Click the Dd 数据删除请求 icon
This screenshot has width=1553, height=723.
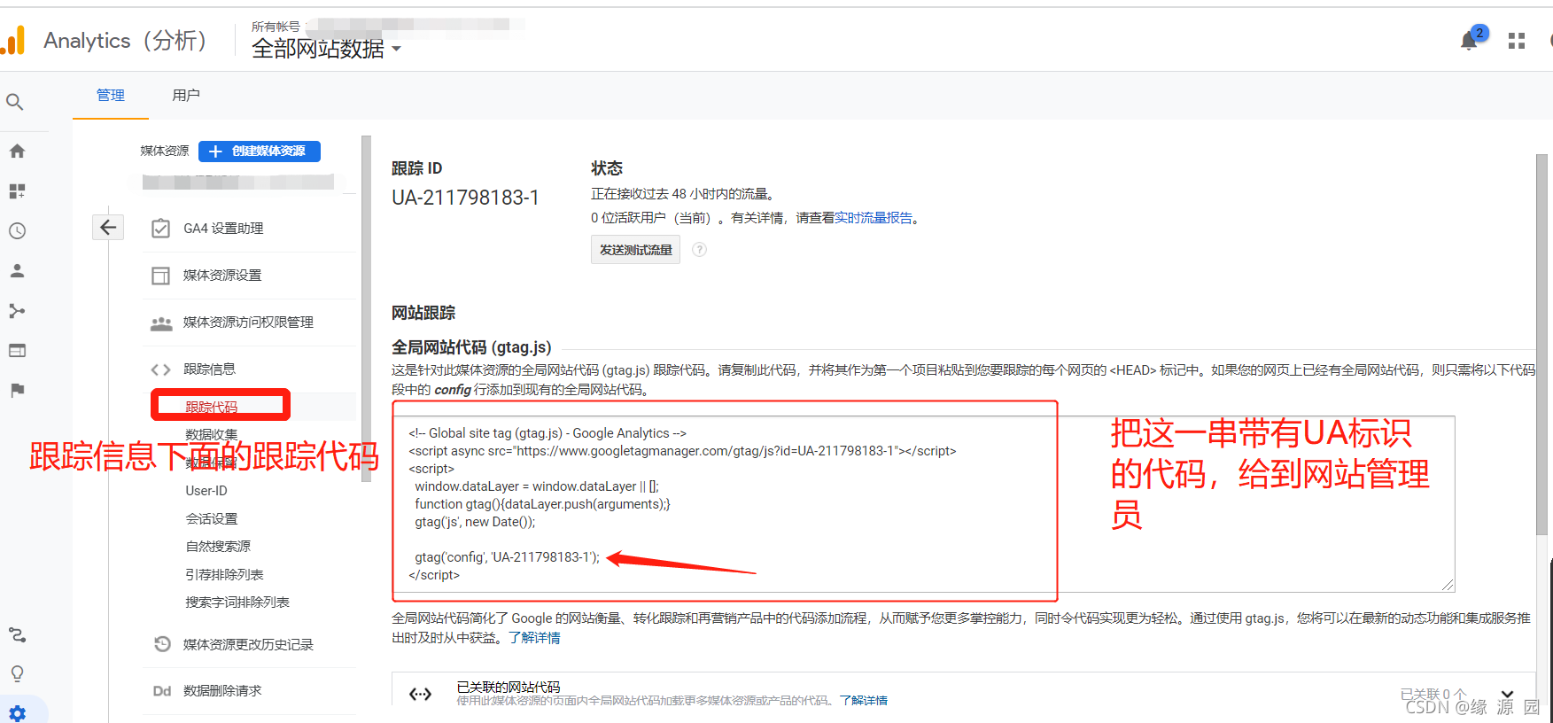pyautogui.click(x=162, y=691)
